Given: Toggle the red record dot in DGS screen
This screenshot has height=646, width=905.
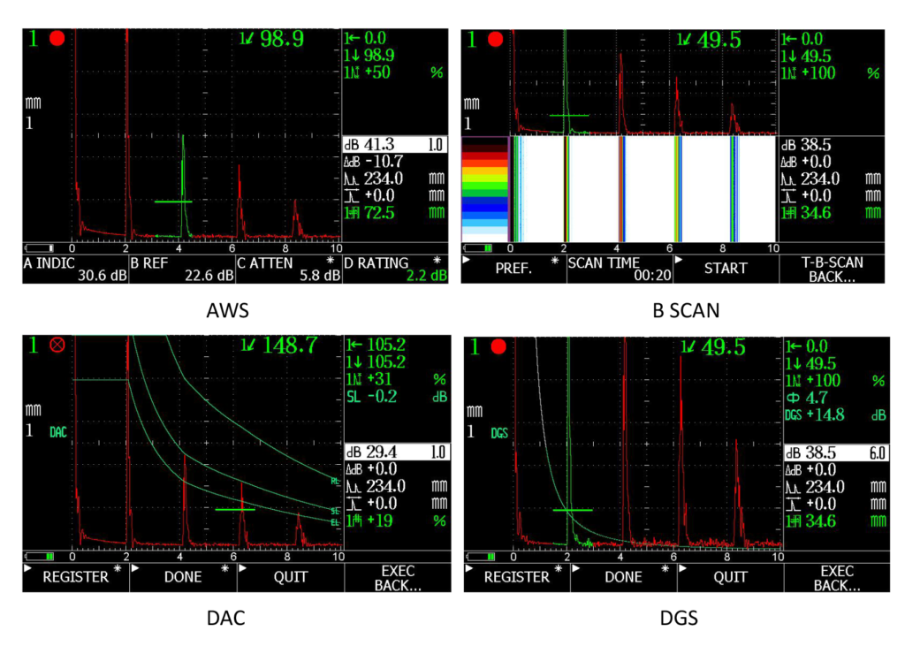Looking at the screenshot, I should [x=497, y=346].
